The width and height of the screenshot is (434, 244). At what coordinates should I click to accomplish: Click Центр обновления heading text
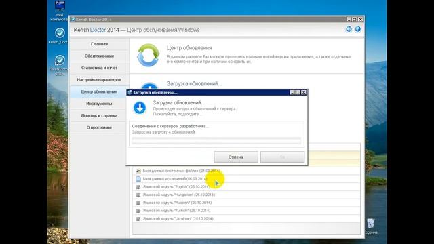[189, 48]
